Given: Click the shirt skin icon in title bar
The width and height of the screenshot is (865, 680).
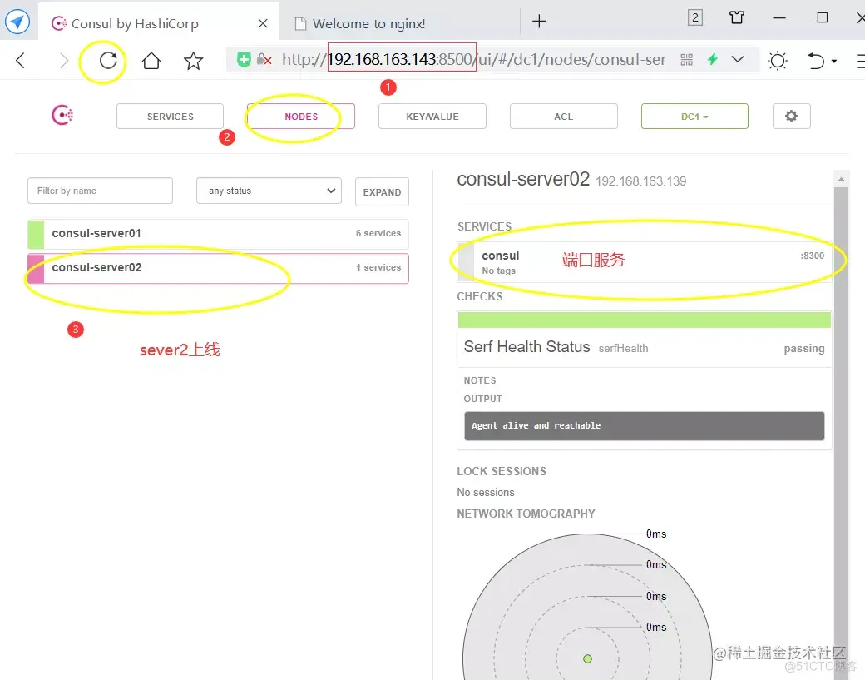Looking at the screenshot, I should (736, 17).
